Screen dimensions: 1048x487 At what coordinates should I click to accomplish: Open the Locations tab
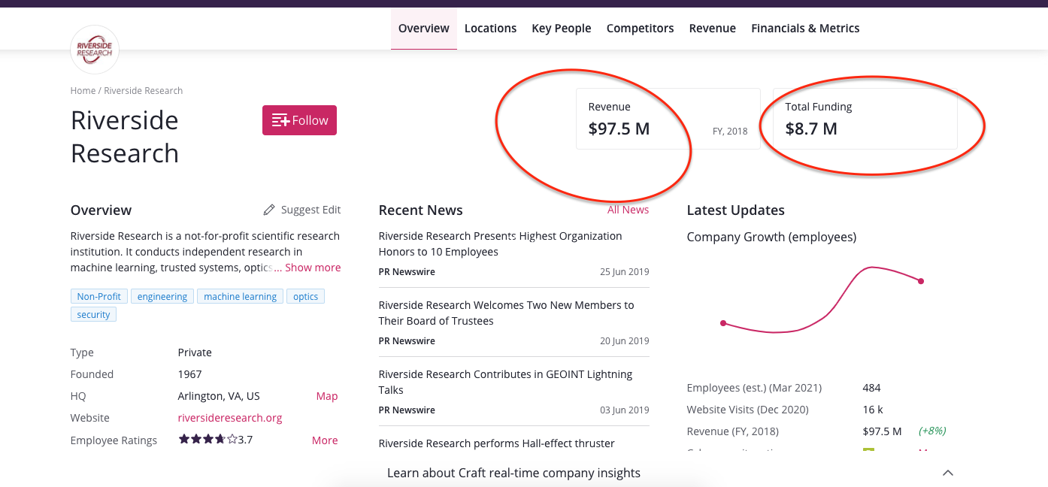pos(490,29)
